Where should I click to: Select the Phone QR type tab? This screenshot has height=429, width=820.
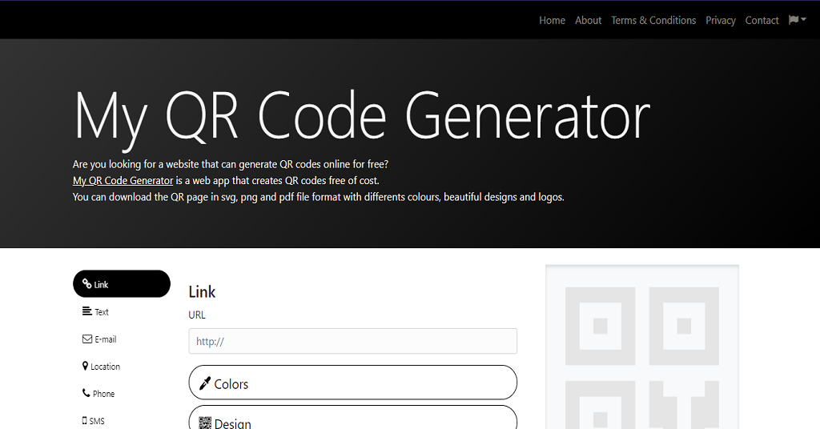point(122,393)
